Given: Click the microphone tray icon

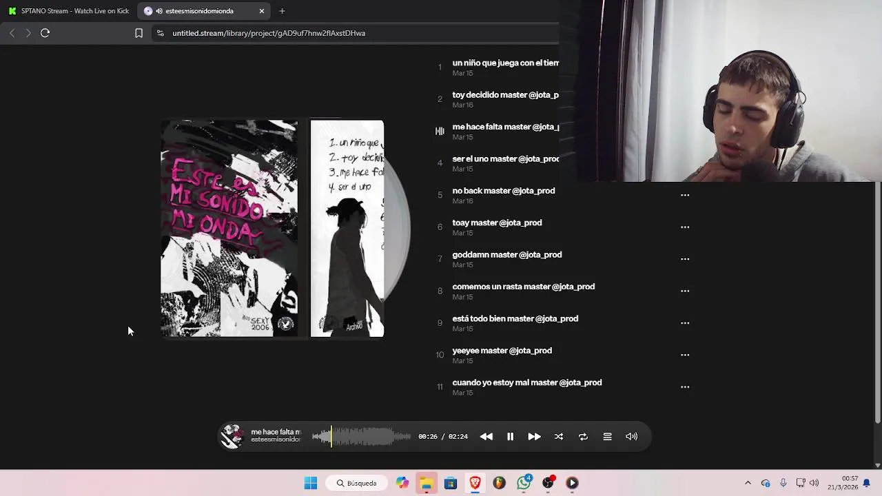Looking at the screenshot, I should pyautogui.click(x=783, y=483).
